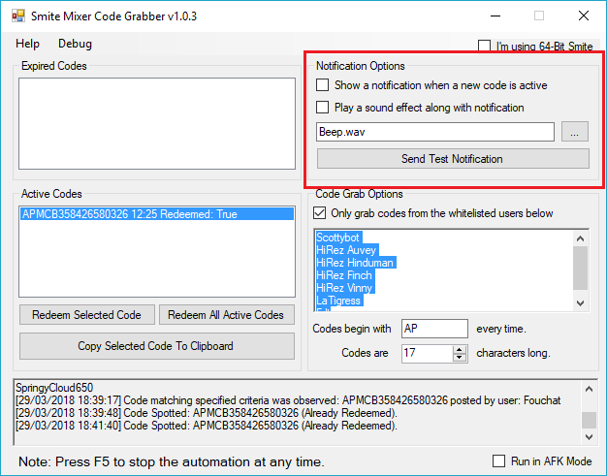
Task: Decrease code length with the down spinner
Action: (x=460, y=358)
